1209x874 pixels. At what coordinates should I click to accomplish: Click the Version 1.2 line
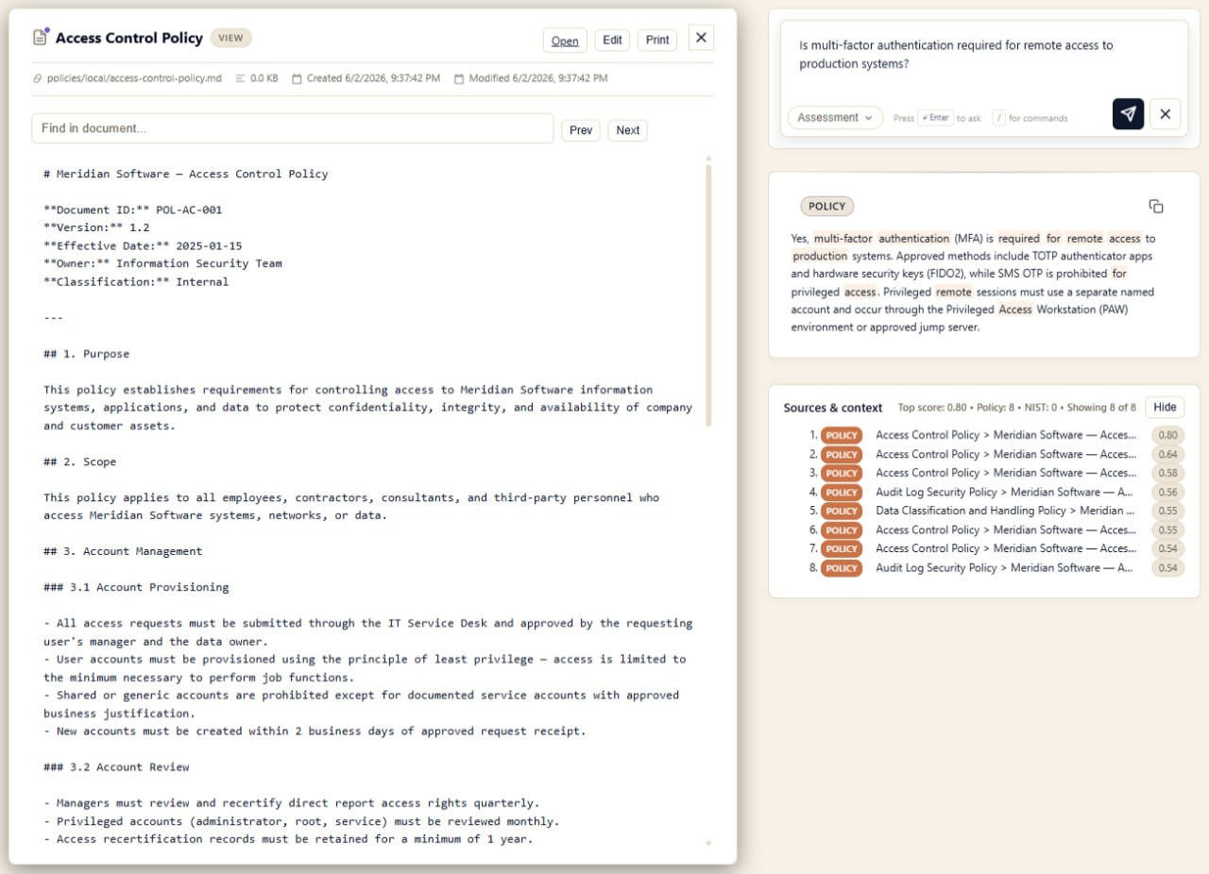pos(96,227)
